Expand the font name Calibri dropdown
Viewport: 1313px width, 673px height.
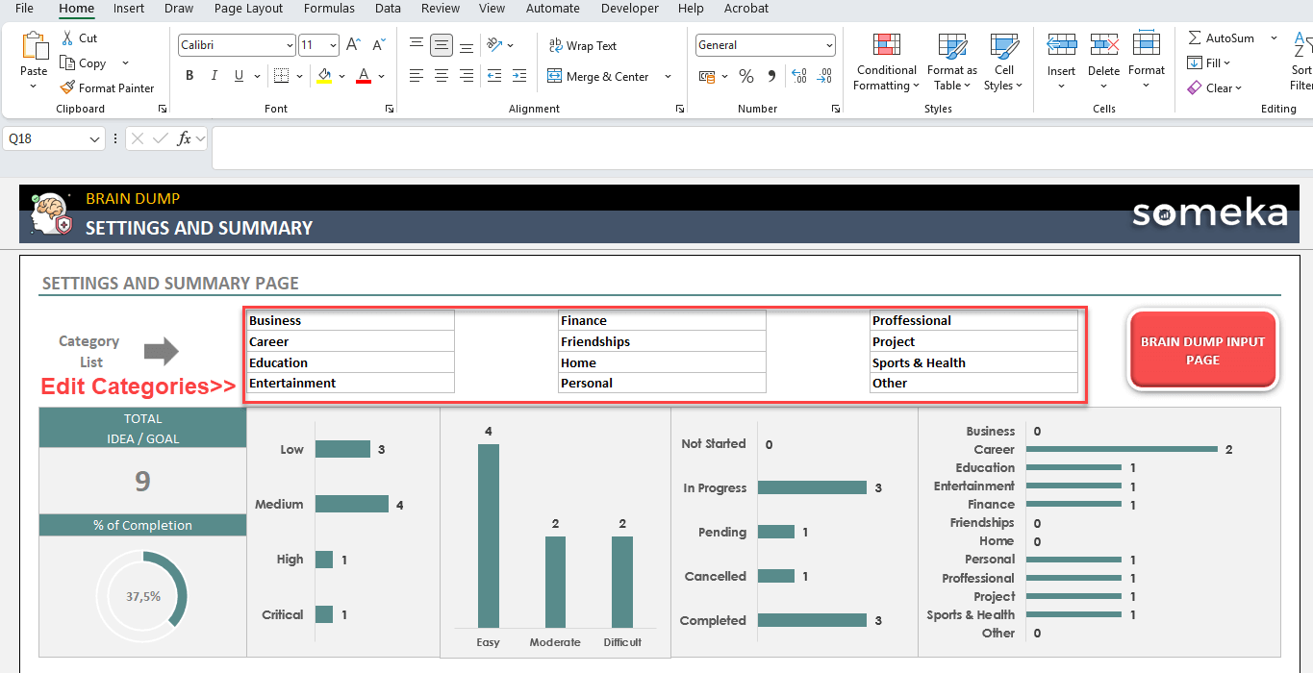(290, 45)
